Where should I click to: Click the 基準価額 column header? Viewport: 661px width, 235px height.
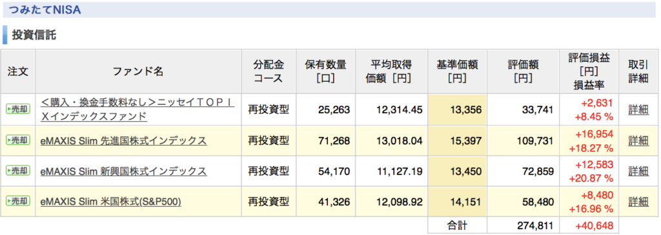[x=458, y=71]
